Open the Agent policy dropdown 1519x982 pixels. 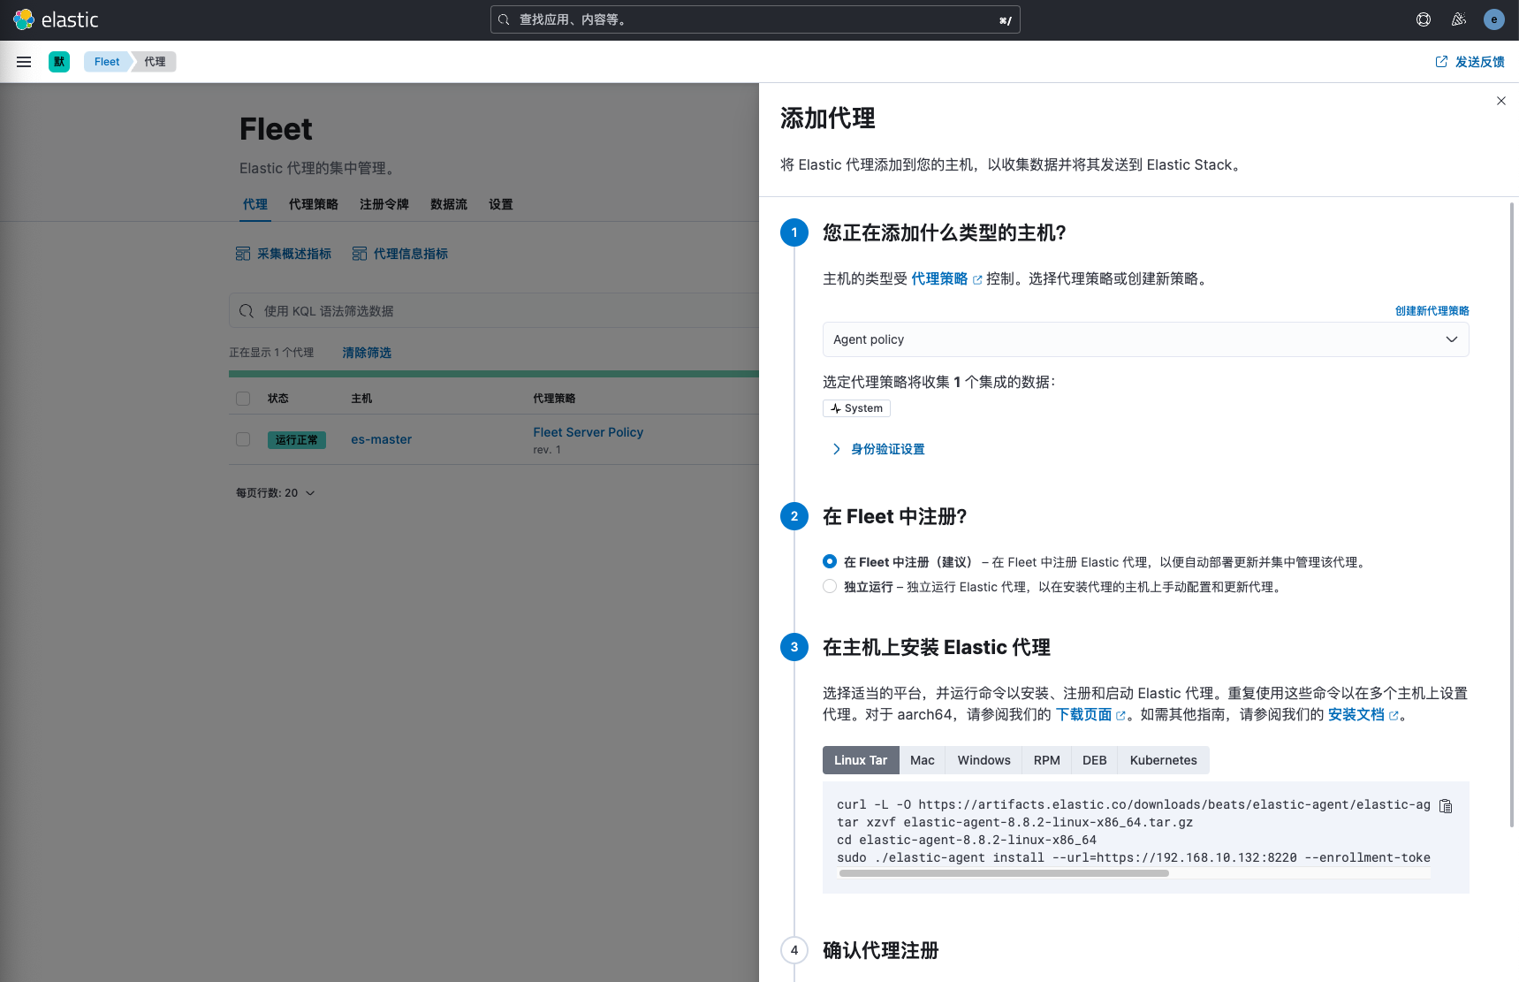point(1145,339)
